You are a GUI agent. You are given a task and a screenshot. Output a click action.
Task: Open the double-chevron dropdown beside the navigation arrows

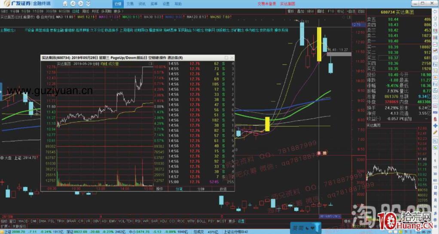coord(88,3)
